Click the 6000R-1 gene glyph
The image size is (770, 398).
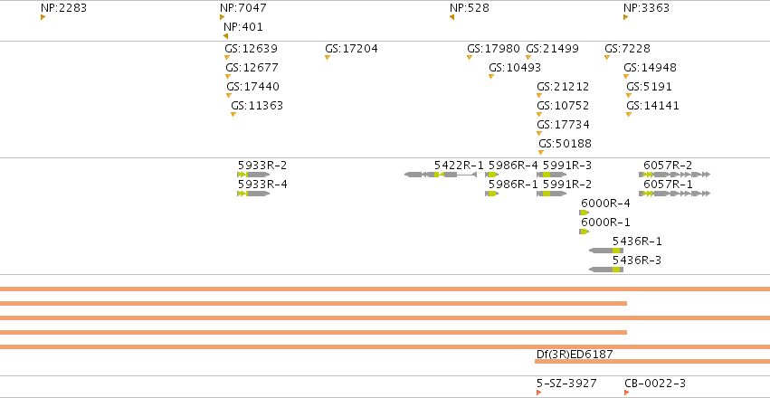click(x=584, y=232)
